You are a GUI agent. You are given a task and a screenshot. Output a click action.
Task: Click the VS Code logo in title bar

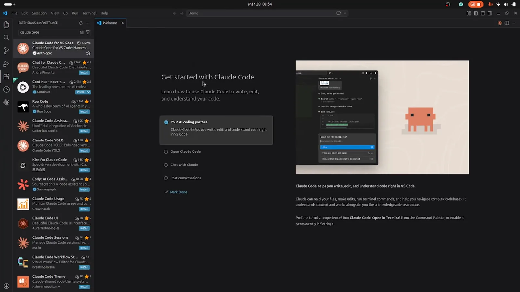pyautogui.click(x=5, y=13)
